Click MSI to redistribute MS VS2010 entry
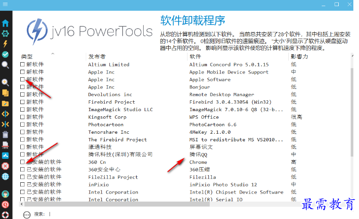 (236, 139)
